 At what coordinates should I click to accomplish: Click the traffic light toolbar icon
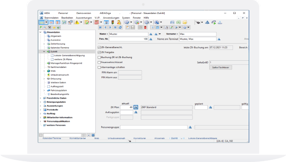point(113,22)
